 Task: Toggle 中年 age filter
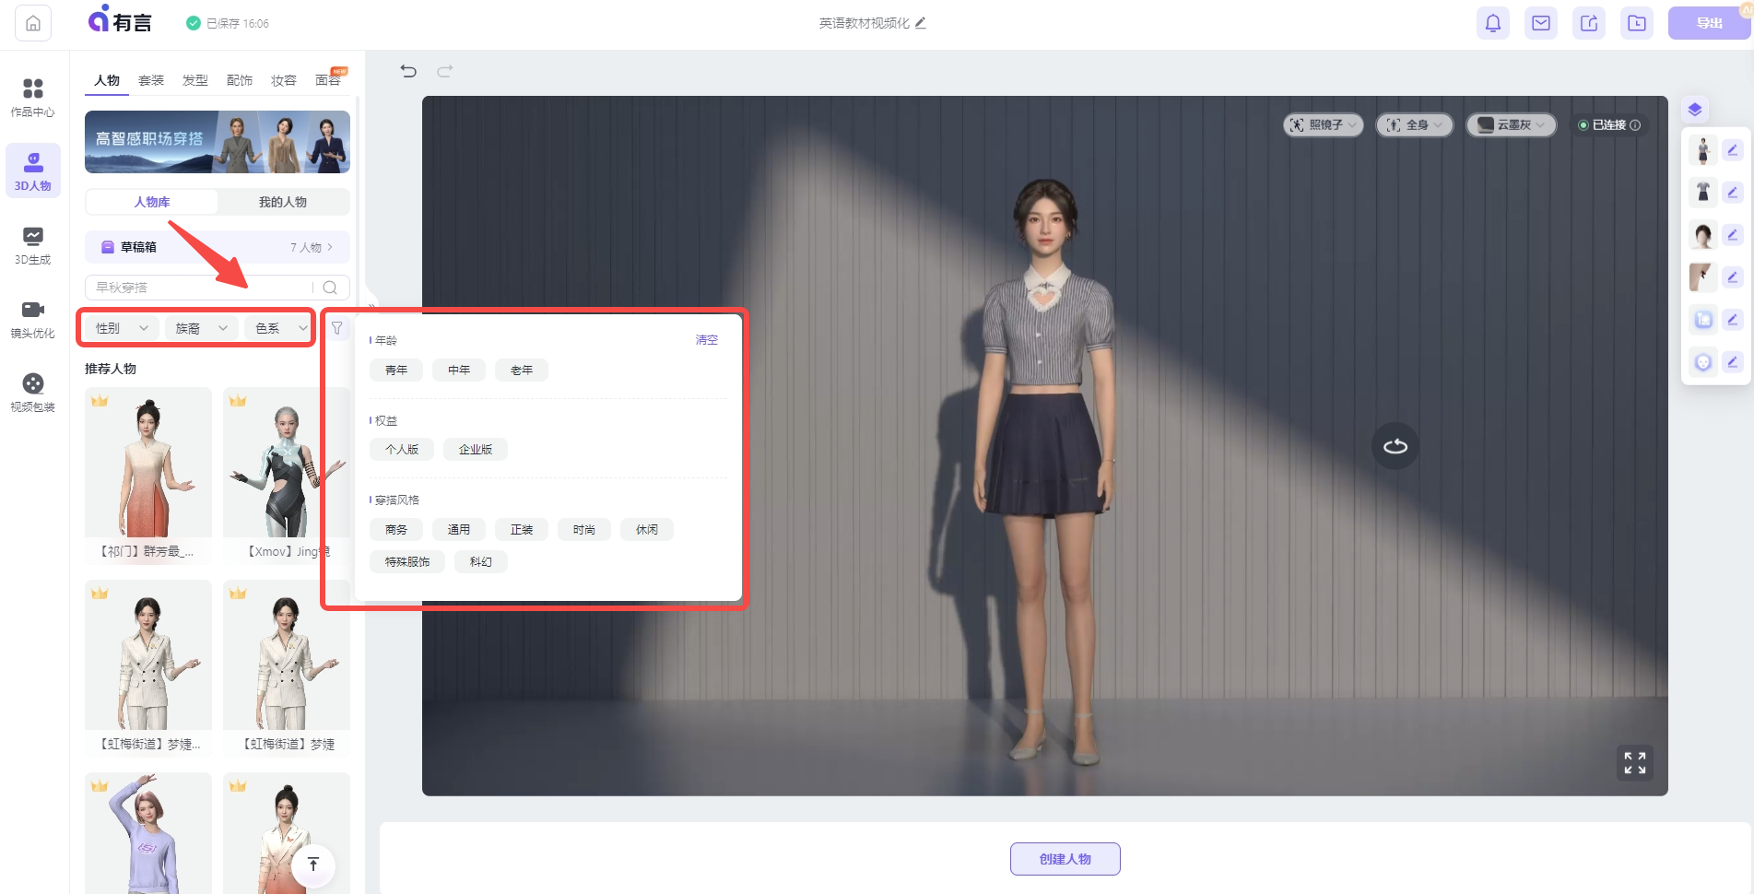(459, 371)
